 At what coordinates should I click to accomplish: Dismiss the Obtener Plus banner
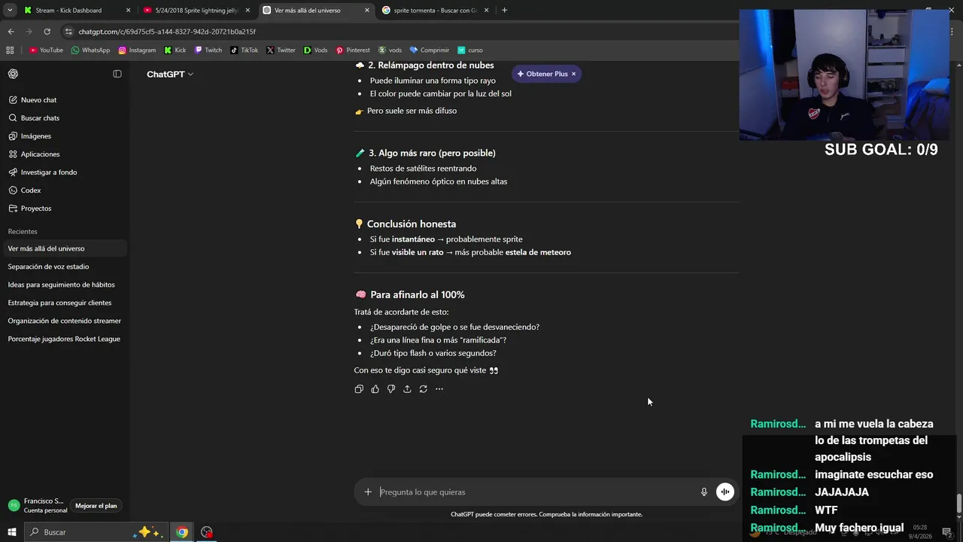(x=573, y=74)
